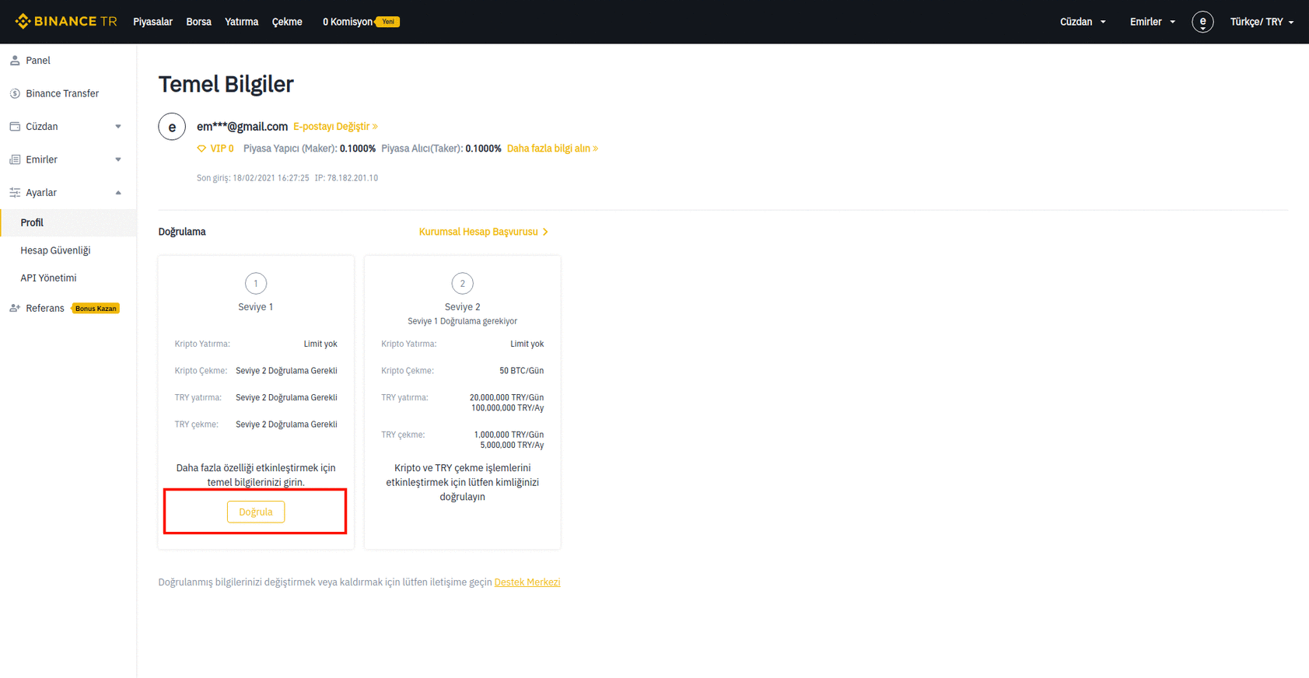Open the Destek Merkezi link

click(527, 582)
